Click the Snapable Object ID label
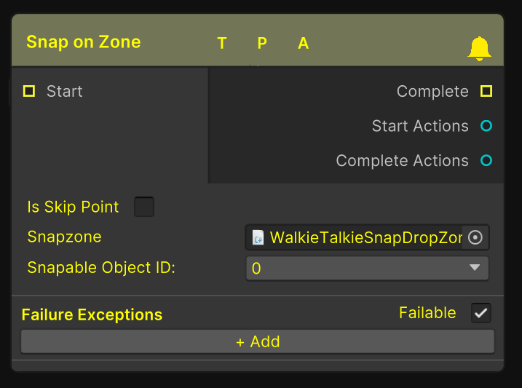This screenshot has width=522, height=388. pos(102,267)
